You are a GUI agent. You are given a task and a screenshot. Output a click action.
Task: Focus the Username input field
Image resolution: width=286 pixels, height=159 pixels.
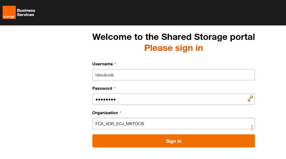click(x=173, y=75)
